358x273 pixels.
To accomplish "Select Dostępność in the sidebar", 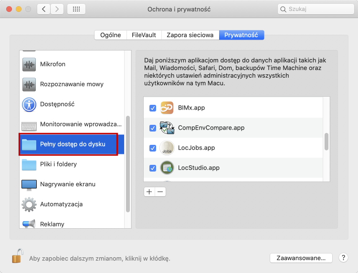I will coord(72,104).
